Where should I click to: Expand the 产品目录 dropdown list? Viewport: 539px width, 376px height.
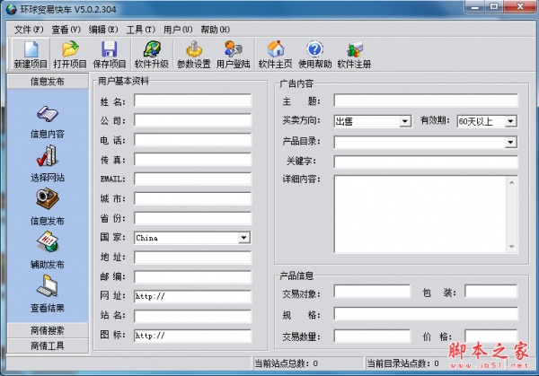click(x=510, y=142)
